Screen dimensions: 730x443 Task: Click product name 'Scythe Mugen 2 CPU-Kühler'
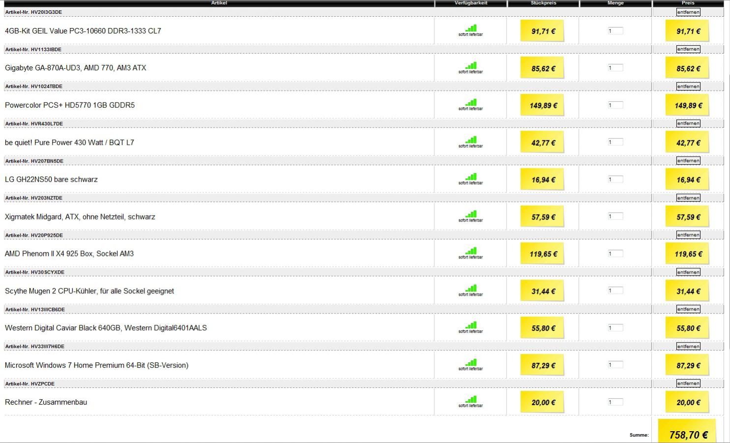point(51,291)
